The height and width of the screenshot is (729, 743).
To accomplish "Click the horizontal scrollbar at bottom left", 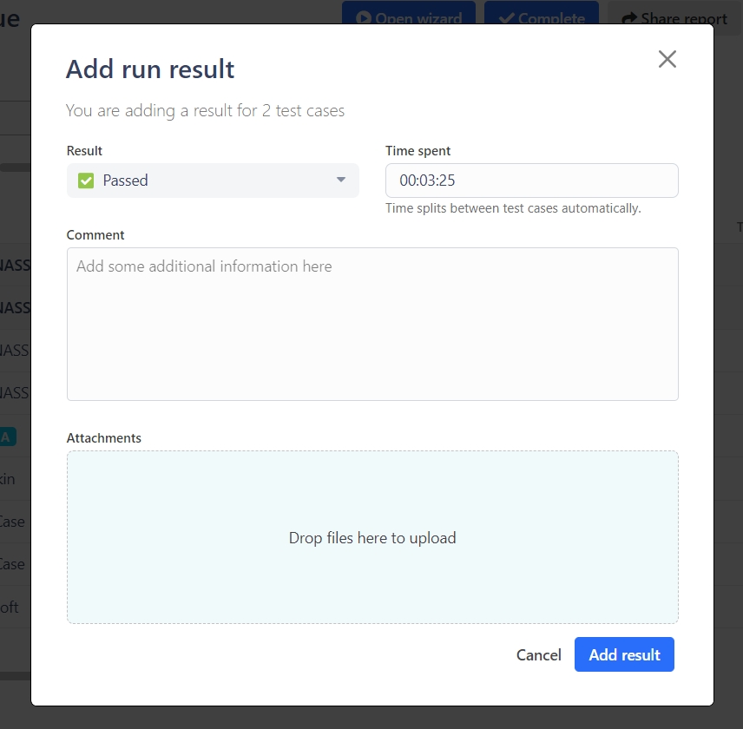I will [15, 675].
